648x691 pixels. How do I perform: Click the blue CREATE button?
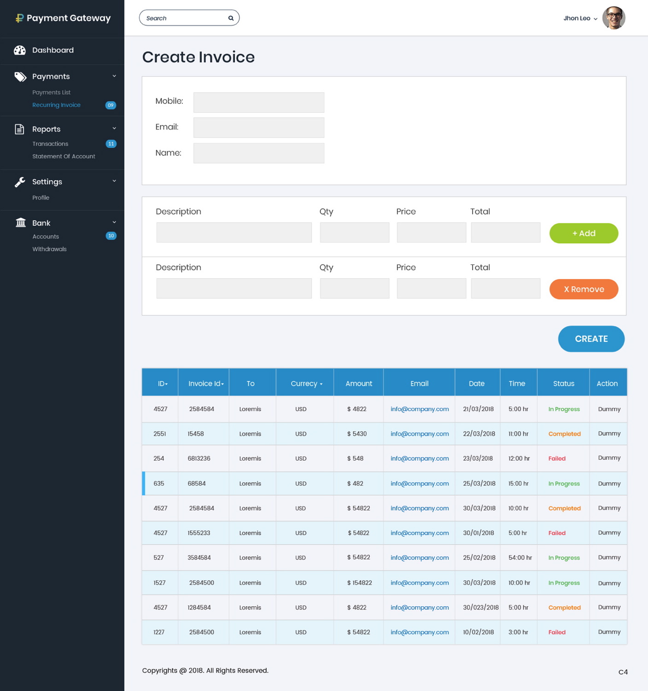tap(591, 339)
